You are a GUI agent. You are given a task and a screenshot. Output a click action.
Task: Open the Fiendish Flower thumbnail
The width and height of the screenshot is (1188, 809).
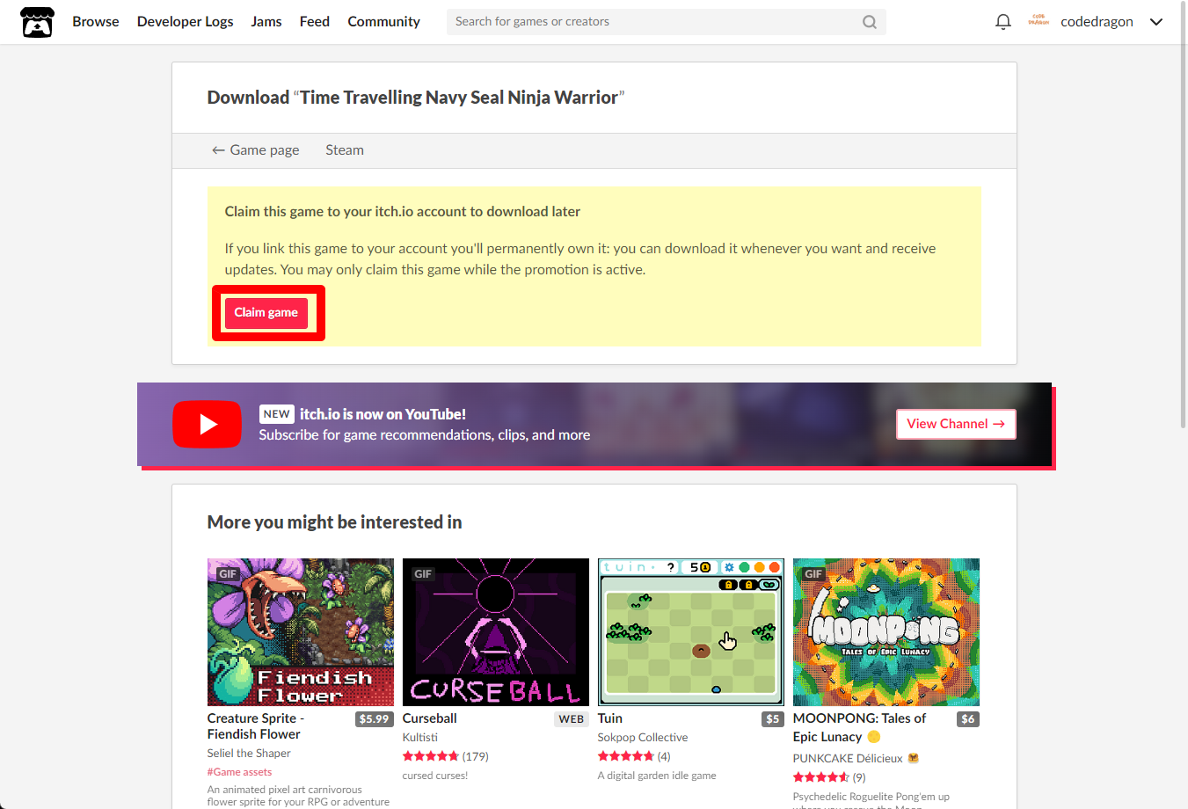(x=301, y=632)
